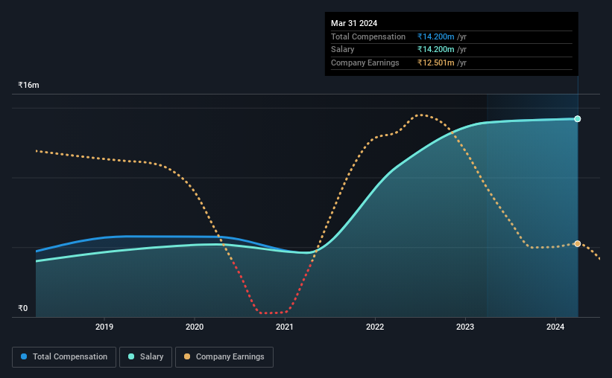This screenshot has height=378, width=612.
Task: Select the 2021 x-axis label
Action: (x=285, y=327)
